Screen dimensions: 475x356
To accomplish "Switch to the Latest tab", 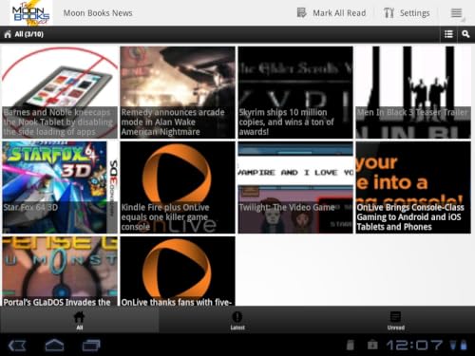I will tap(237, 320).
